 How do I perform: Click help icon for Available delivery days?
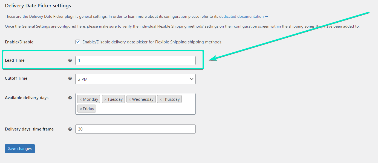pyautogui.click(x=70, y=98)
